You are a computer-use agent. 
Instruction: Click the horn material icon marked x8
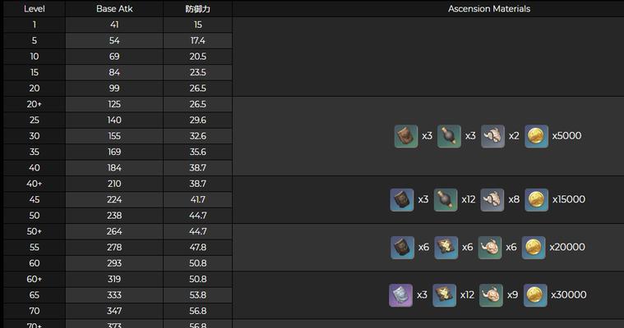pos(492,199)
